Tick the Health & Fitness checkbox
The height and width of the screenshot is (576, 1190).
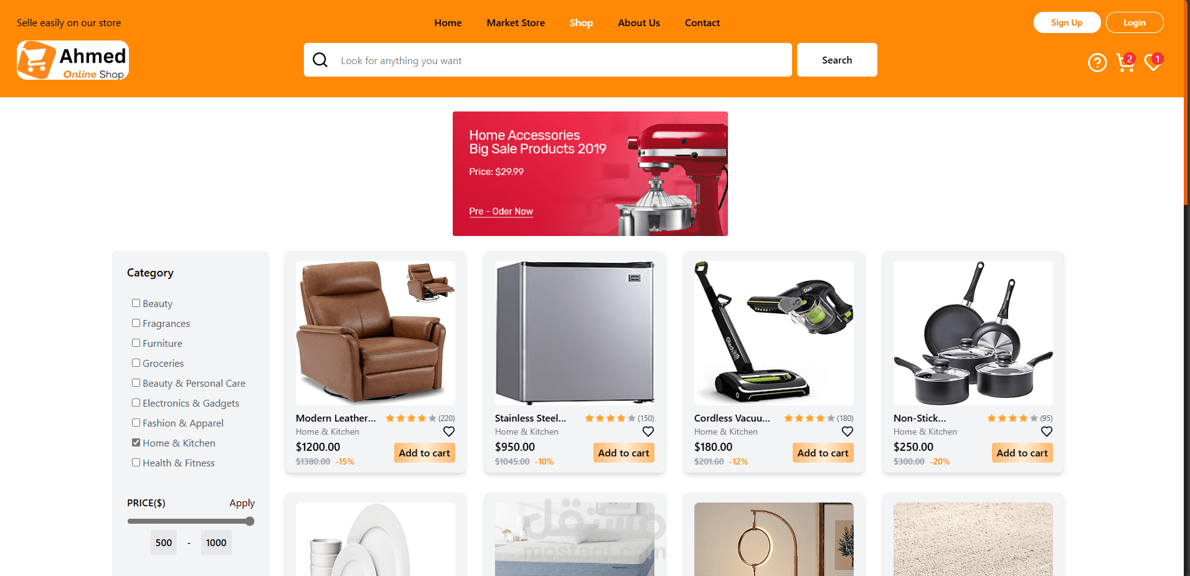coord(136,463)
